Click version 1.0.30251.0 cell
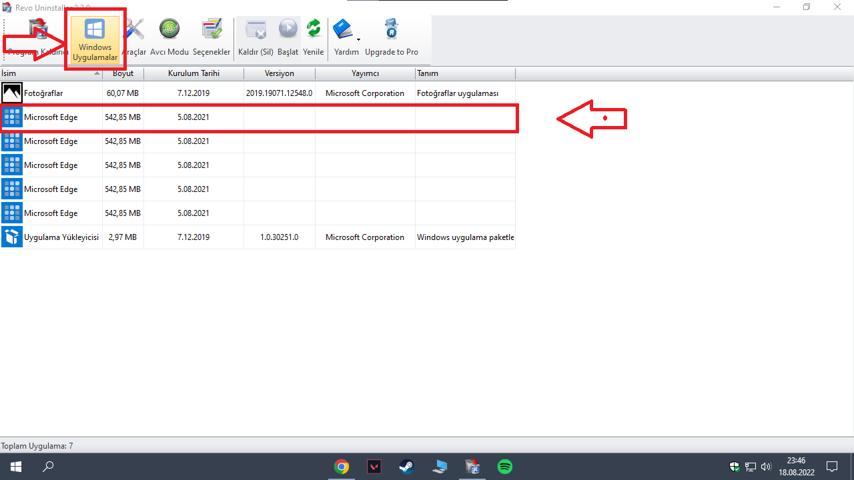Viewport: 854px width, 480px height. [x=280, y=237]
